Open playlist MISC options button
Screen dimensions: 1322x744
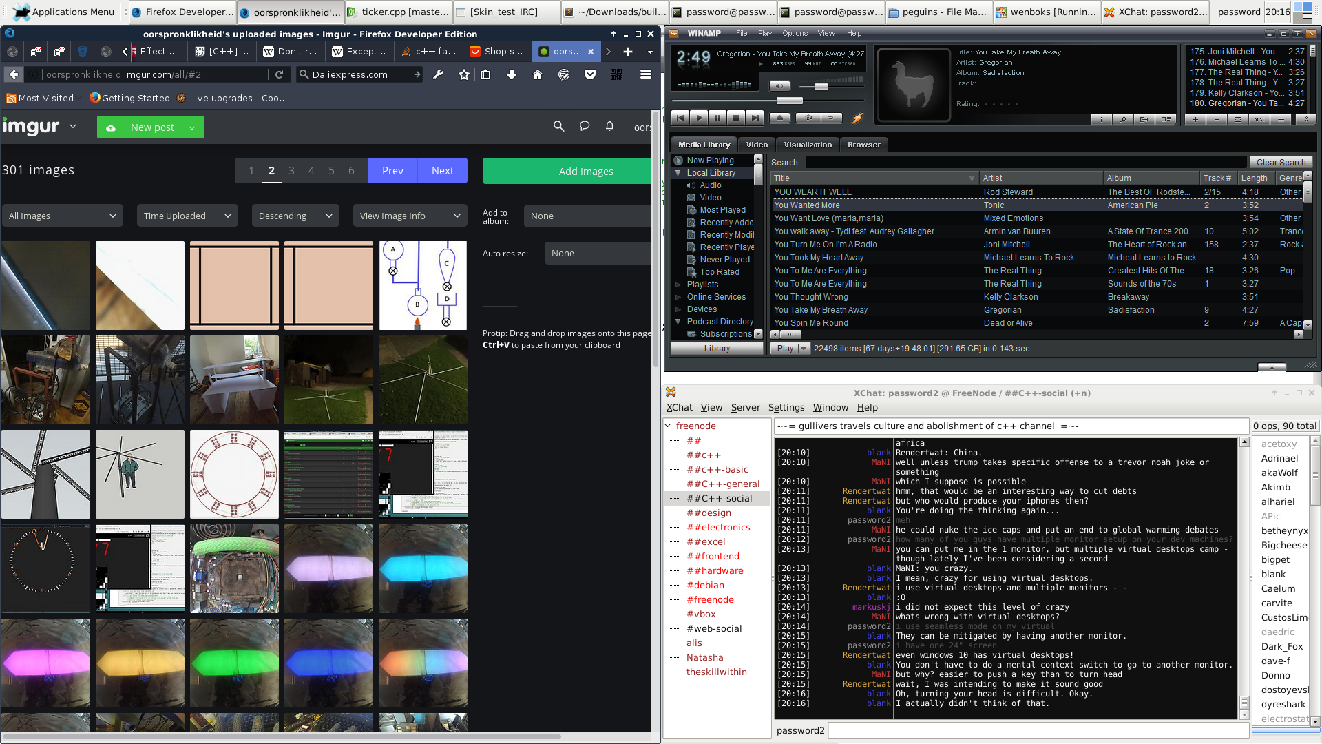click(1259, 119)
